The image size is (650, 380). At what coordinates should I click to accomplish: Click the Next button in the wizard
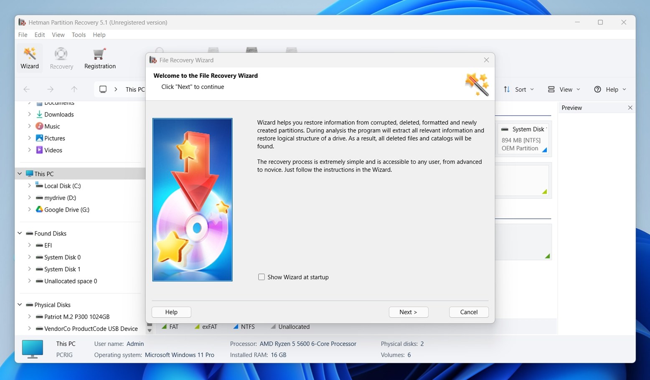click(x=408, y=312)
